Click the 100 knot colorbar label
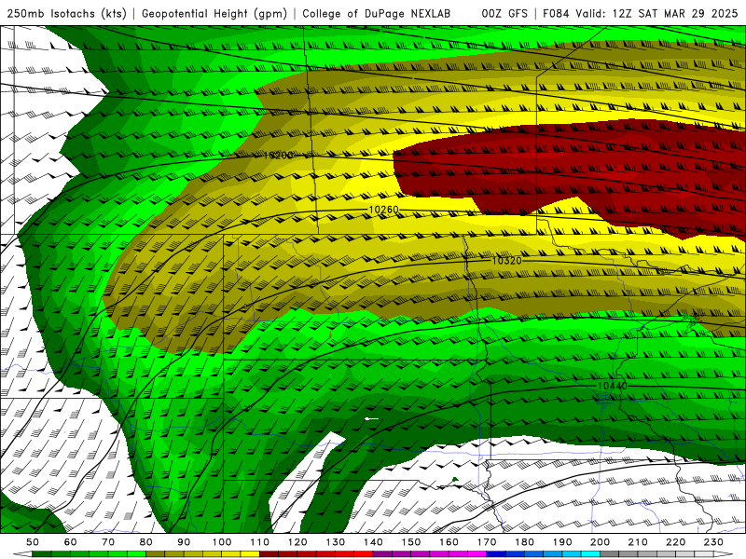746x559 pixels. pyautogui.click(x=222, y=542)
